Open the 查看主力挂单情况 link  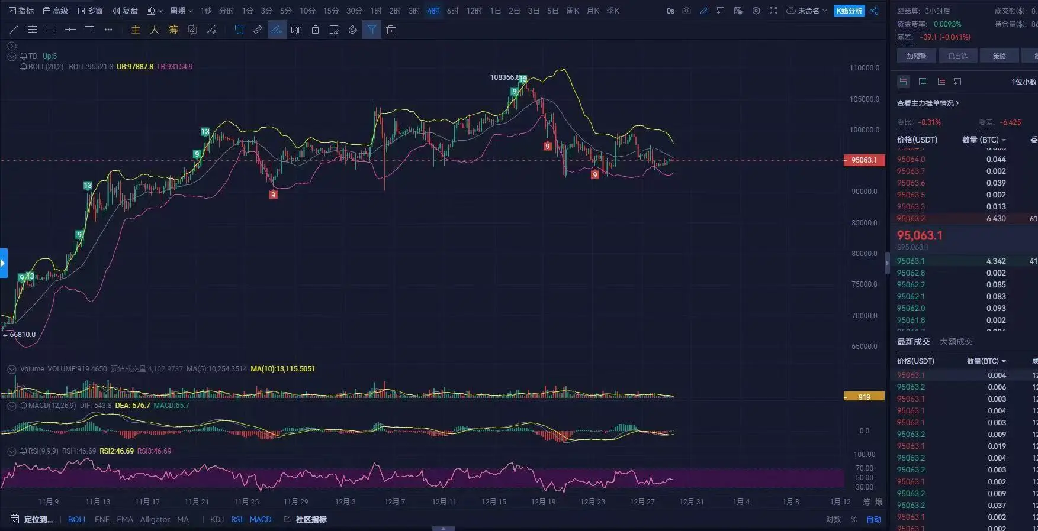[x=928, y=103]
